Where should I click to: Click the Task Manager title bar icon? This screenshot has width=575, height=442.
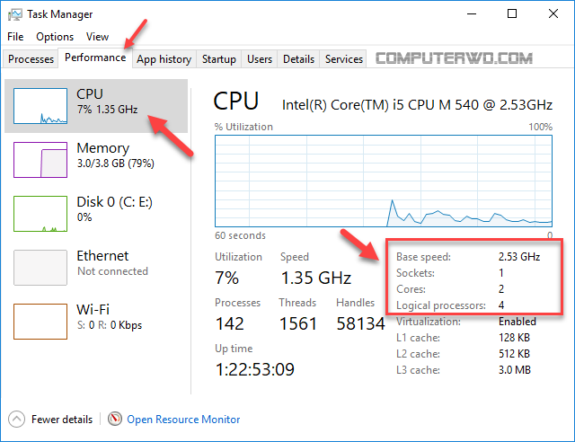pyautogui.click(x=15, y=14)
